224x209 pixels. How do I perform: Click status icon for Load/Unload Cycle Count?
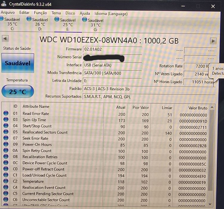6,175
